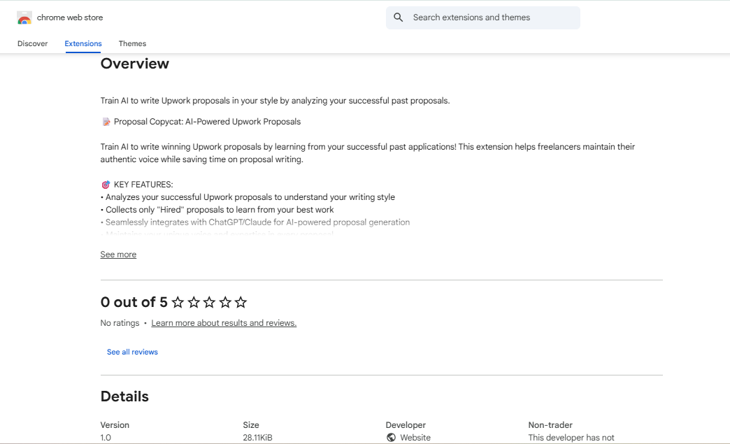Click the 'Proposal Copycat: AI-Powered Upwork Proposals' line
This screenshot has width=730, height=444.
click(207, 122)
